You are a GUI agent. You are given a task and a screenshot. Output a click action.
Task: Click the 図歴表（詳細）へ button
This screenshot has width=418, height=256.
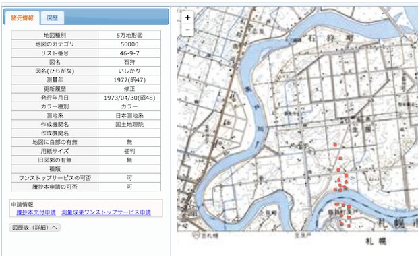[34, 228]
